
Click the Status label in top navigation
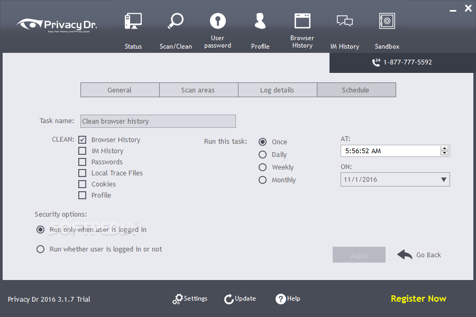[x=133, y=46]
